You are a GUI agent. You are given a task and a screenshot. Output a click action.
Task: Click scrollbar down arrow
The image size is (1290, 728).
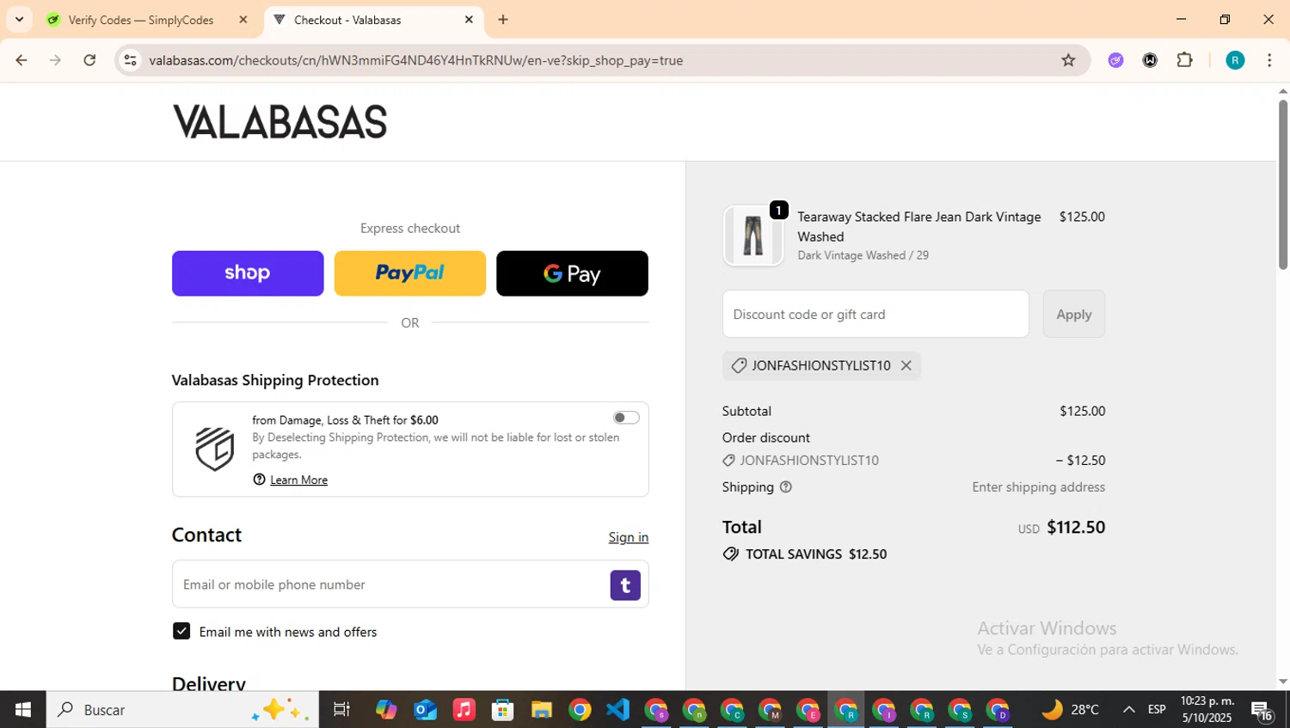[x=1282, y=682]
